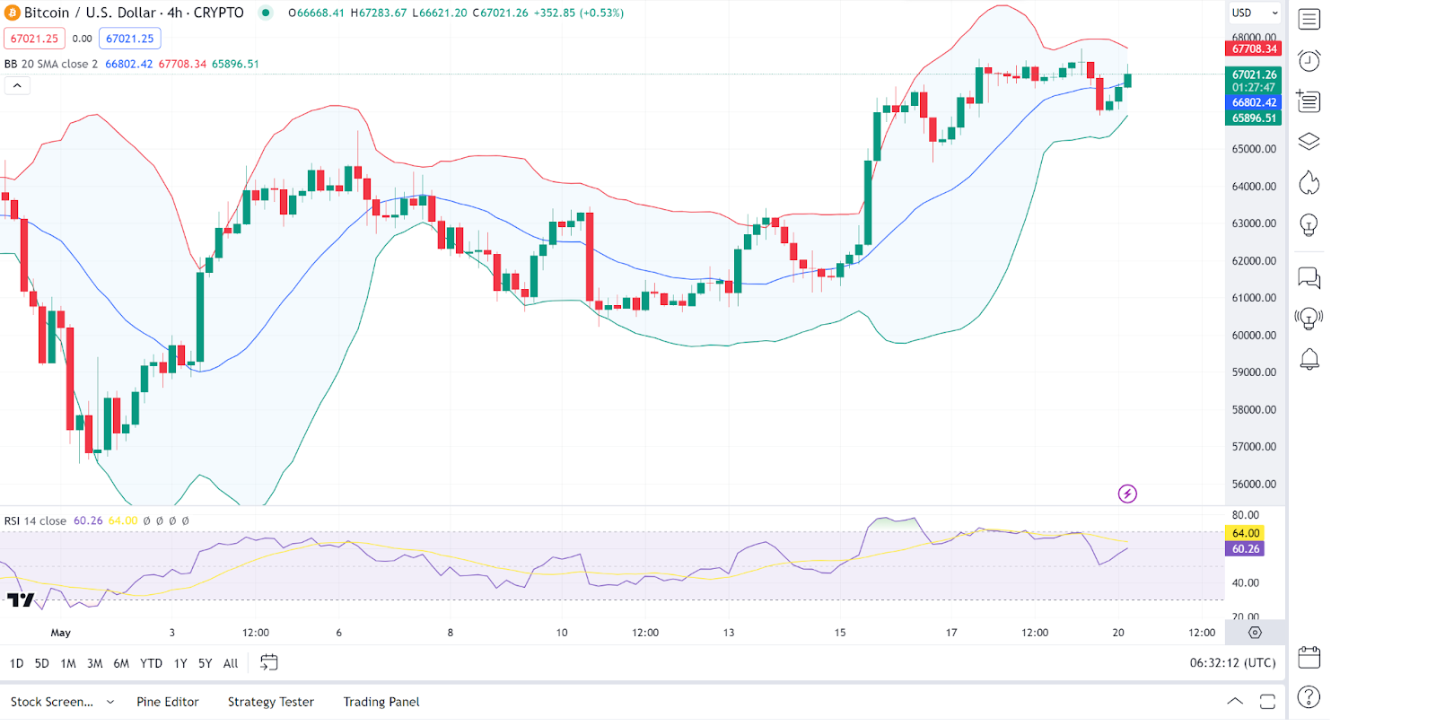Click the purple RSI value label 60.26
1436x726 pixels.
pos(1245,548)
